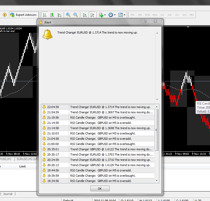
Task: Select the 21:14:59 oversold alert
Action: coord(98,123)
